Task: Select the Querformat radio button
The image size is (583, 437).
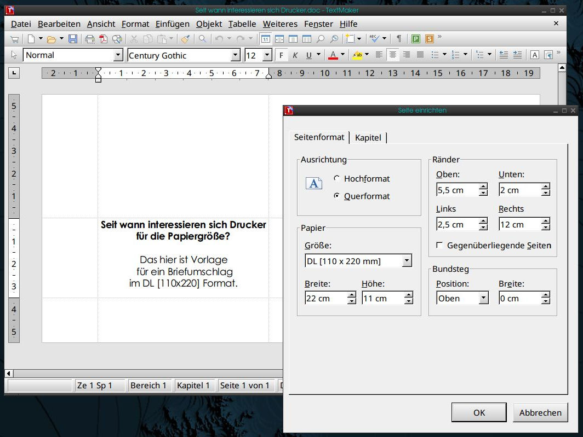Action: coord(337,196)
